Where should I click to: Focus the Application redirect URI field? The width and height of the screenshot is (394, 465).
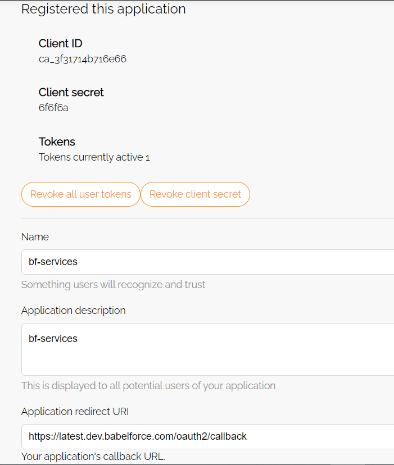[207, 436]
